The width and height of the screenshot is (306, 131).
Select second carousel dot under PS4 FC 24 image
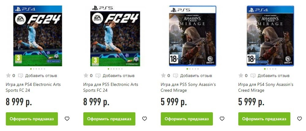34,69
